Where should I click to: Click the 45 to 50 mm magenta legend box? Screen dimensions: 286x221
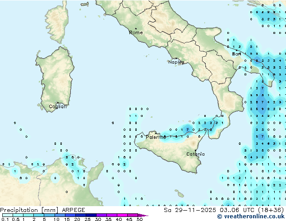[x=133, y=215]
